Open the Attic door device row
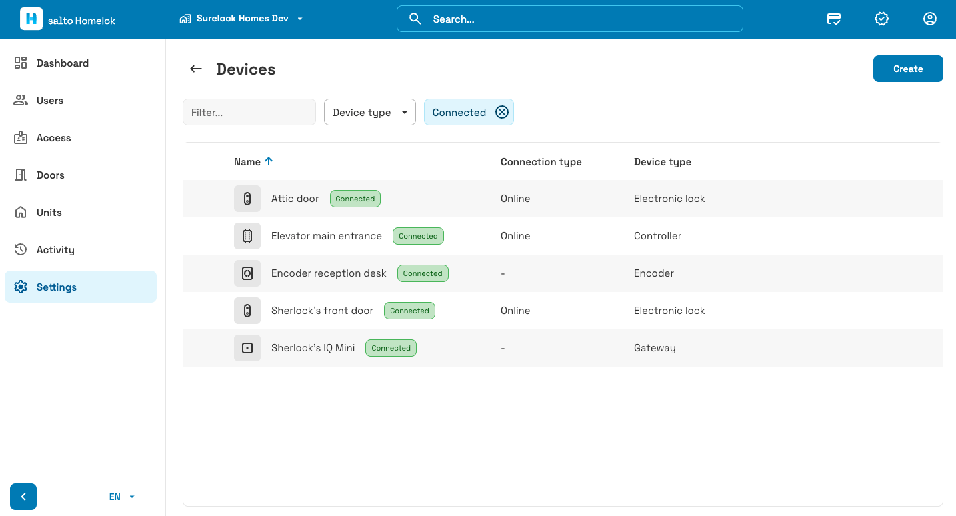Screen dimensions: 956x516 click(x=563, y=199)
